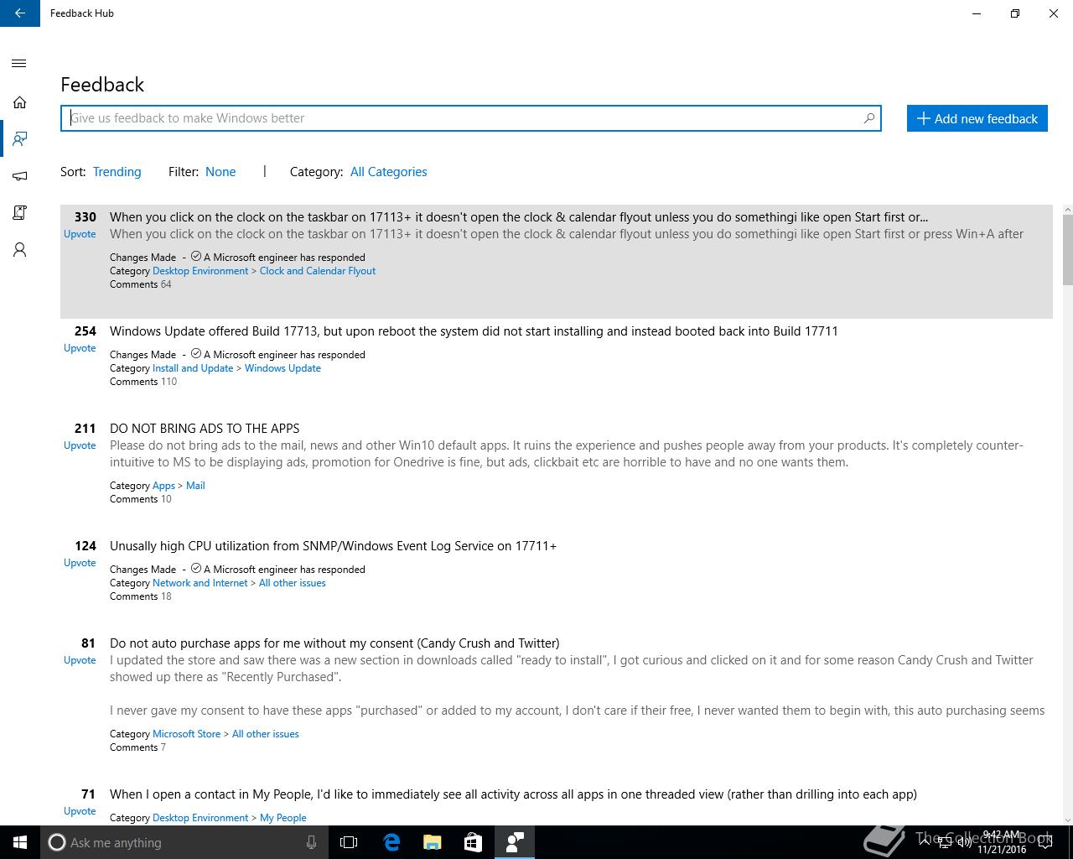
Task: Upvote the auto purchase apps feedback
Action: click(x=80, y=660)
